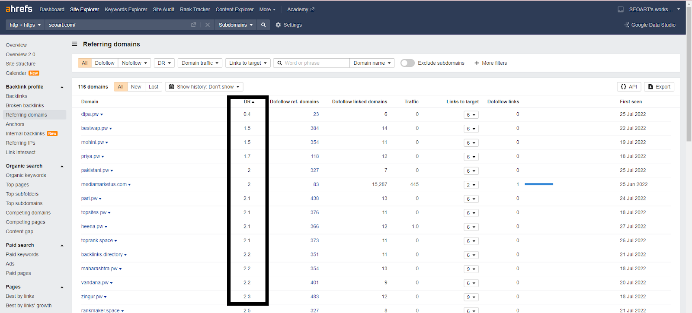
Task: Expand the Show history dropdown
Action: [204, 87]
